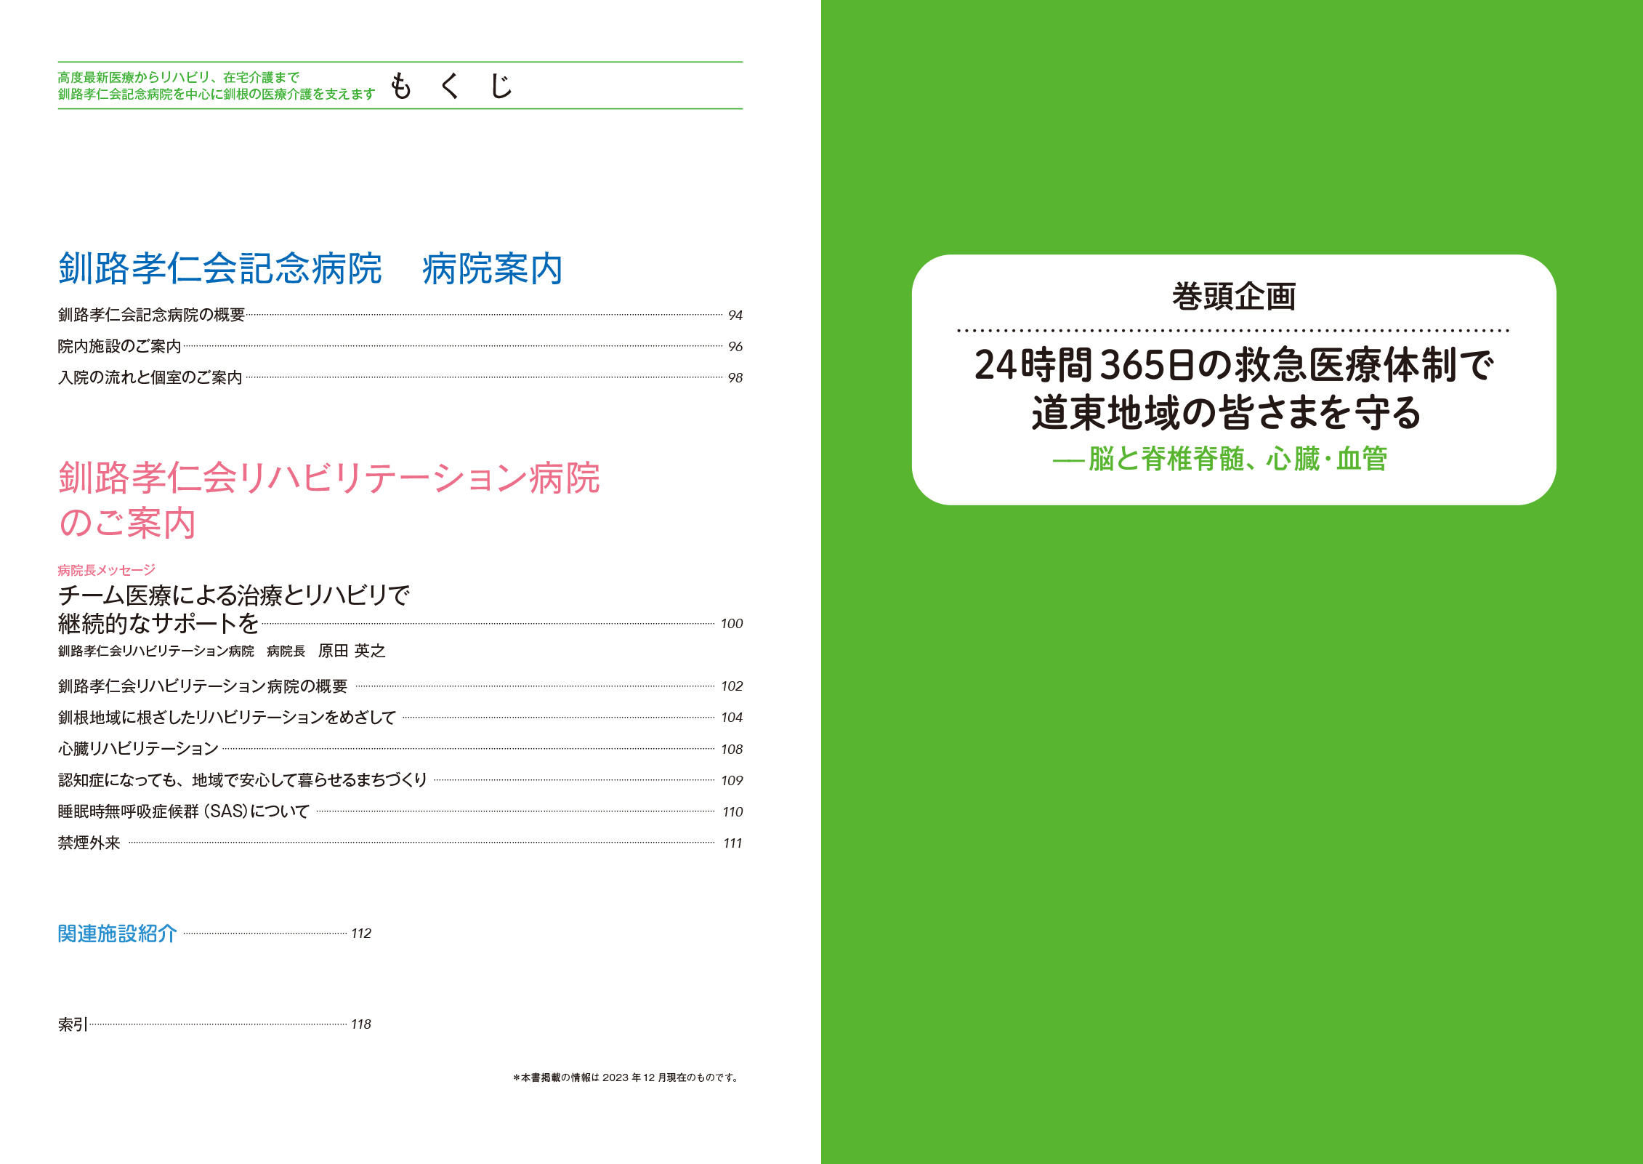The image size is (1643, 1164).
Task: Click page number 108
Action: [x=732, y=750]
